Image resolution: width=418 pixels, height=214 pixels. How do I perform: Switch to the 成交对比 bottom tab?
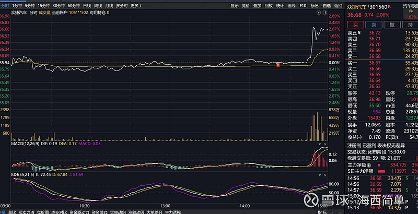[59, 212]
